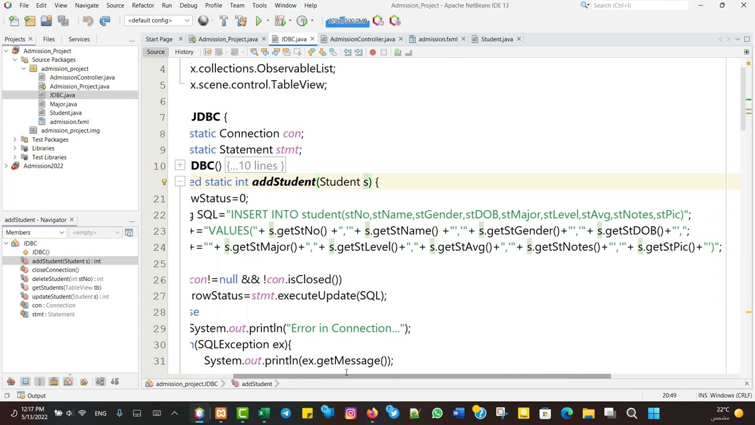The width and height of the screenshot is (755, 425).
Task: Shift line right in editor toolbar
Action: pyautogui.click(x=358, y=53)
